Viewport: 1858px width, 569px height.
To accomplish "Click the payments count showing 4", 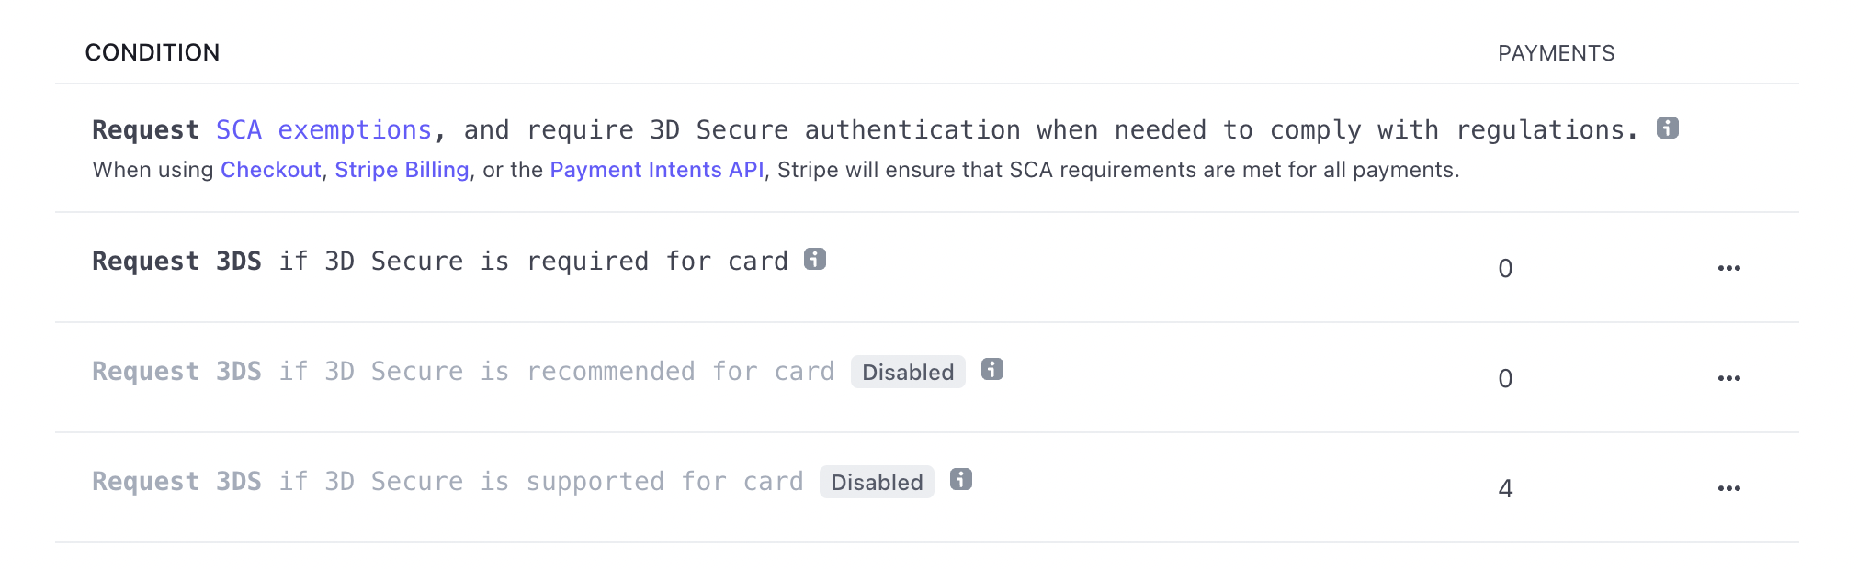I will pyautogui.click(x=1504, y=488).
